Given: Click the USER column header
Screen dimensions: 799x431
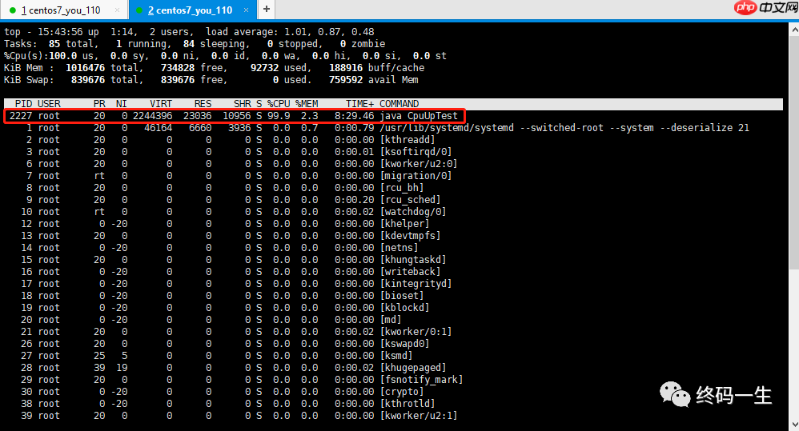Looking at the screenshot, I should click(50, 104).
